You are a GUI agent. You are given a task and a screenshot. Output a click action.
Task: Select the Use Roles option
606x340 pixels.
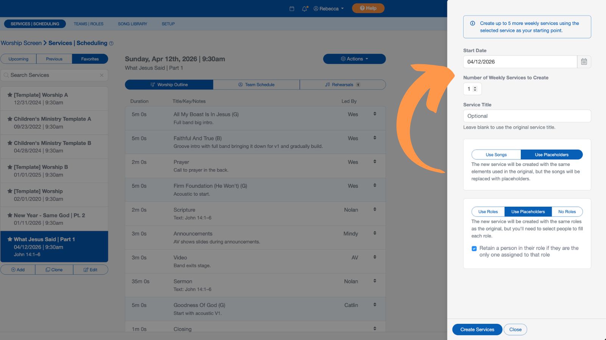[x=488, y=212]
